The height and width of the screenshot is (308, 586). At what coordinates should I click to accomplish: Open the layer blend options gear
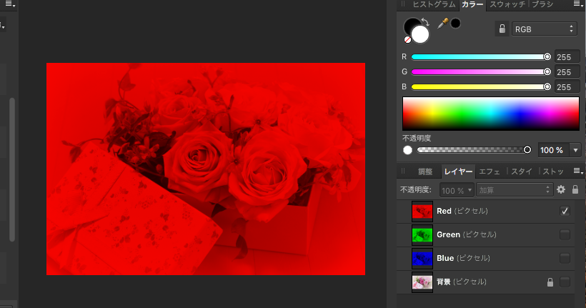pyautogui.click(x=561, y=190)
